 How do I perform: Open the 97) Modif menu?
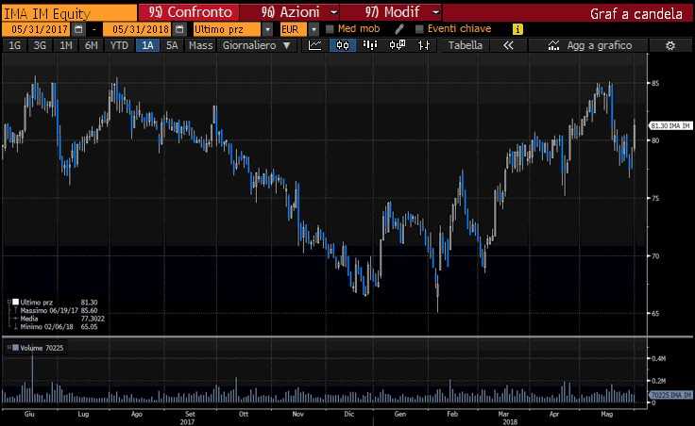point(391,12)
